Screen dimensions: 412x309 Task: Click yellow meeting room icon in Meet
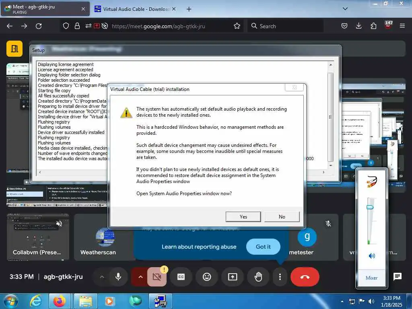tap(14, 49)
